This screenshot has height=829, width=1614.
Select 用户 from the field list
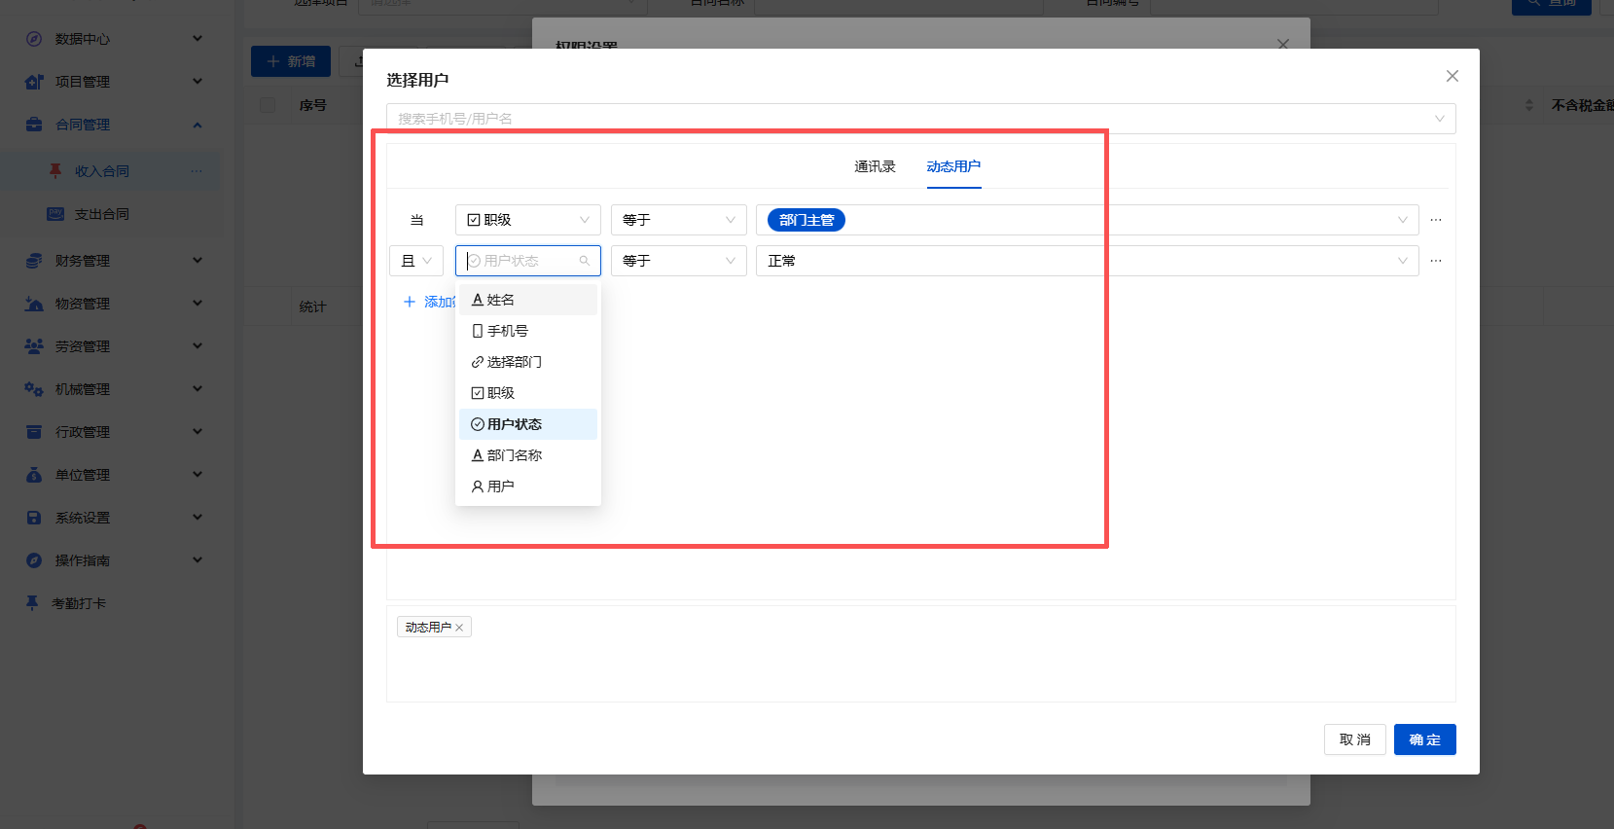point(528,487)
